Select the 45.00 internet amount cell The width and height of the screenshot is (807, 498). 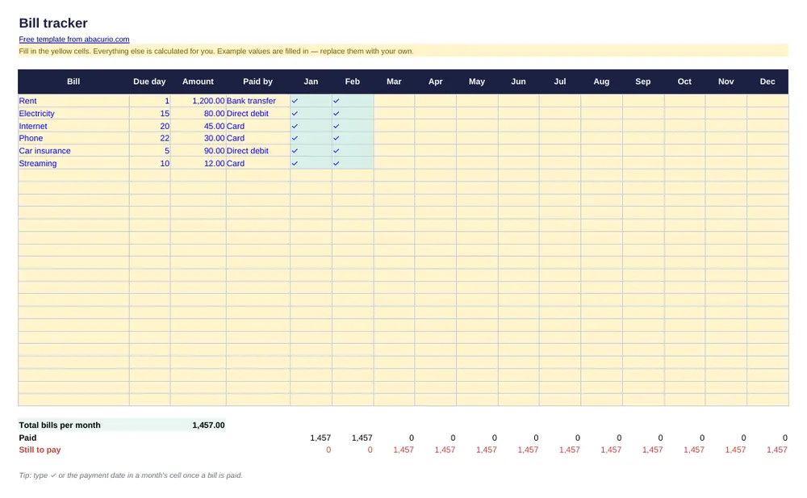click(199, 126)
